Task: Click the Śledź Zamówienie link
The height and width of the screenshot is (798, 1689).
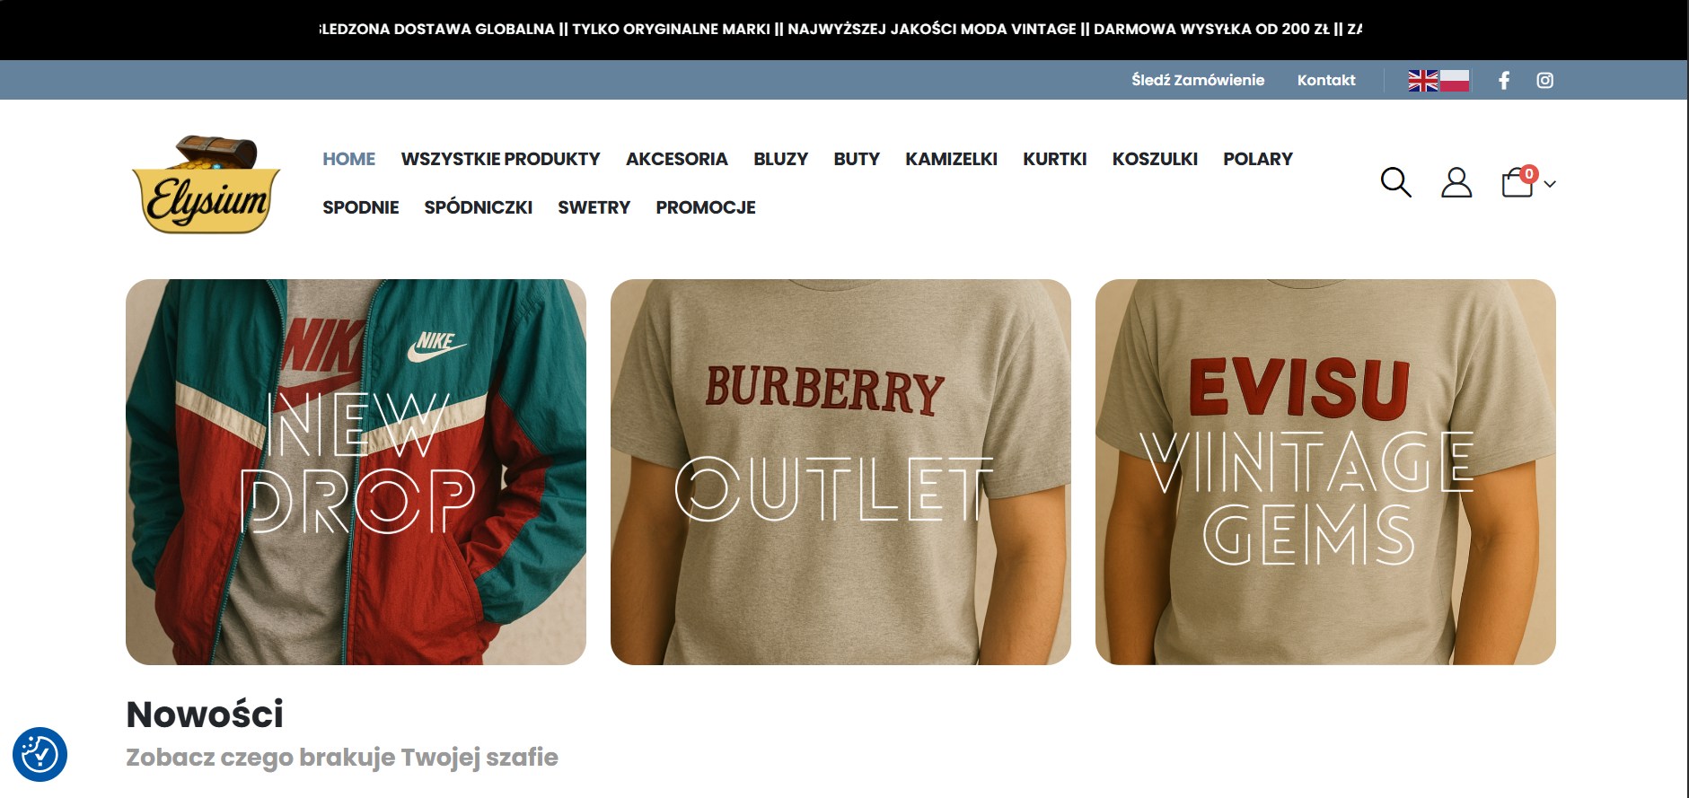Action: [1198, 80]
